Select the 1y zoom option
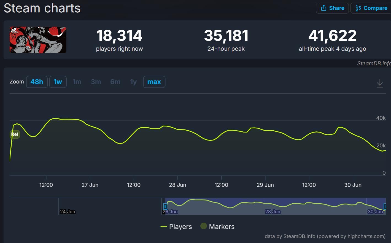This screenshot has width=391, height=243. coord(133,82)
